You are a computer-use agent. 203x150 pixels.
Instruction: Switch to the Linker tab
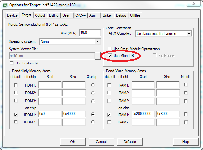click(107, 15)
